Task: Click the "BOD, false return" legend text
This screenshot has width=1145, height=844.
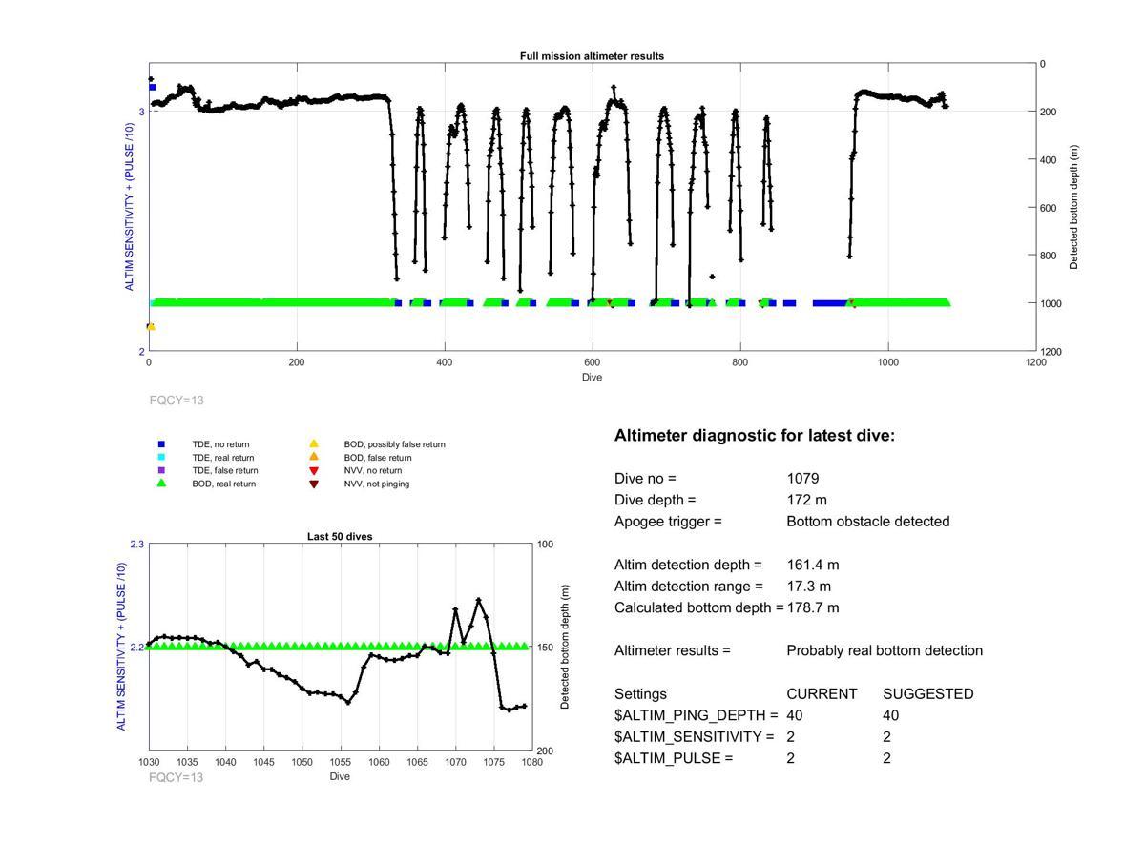Action: click(378, 458)
